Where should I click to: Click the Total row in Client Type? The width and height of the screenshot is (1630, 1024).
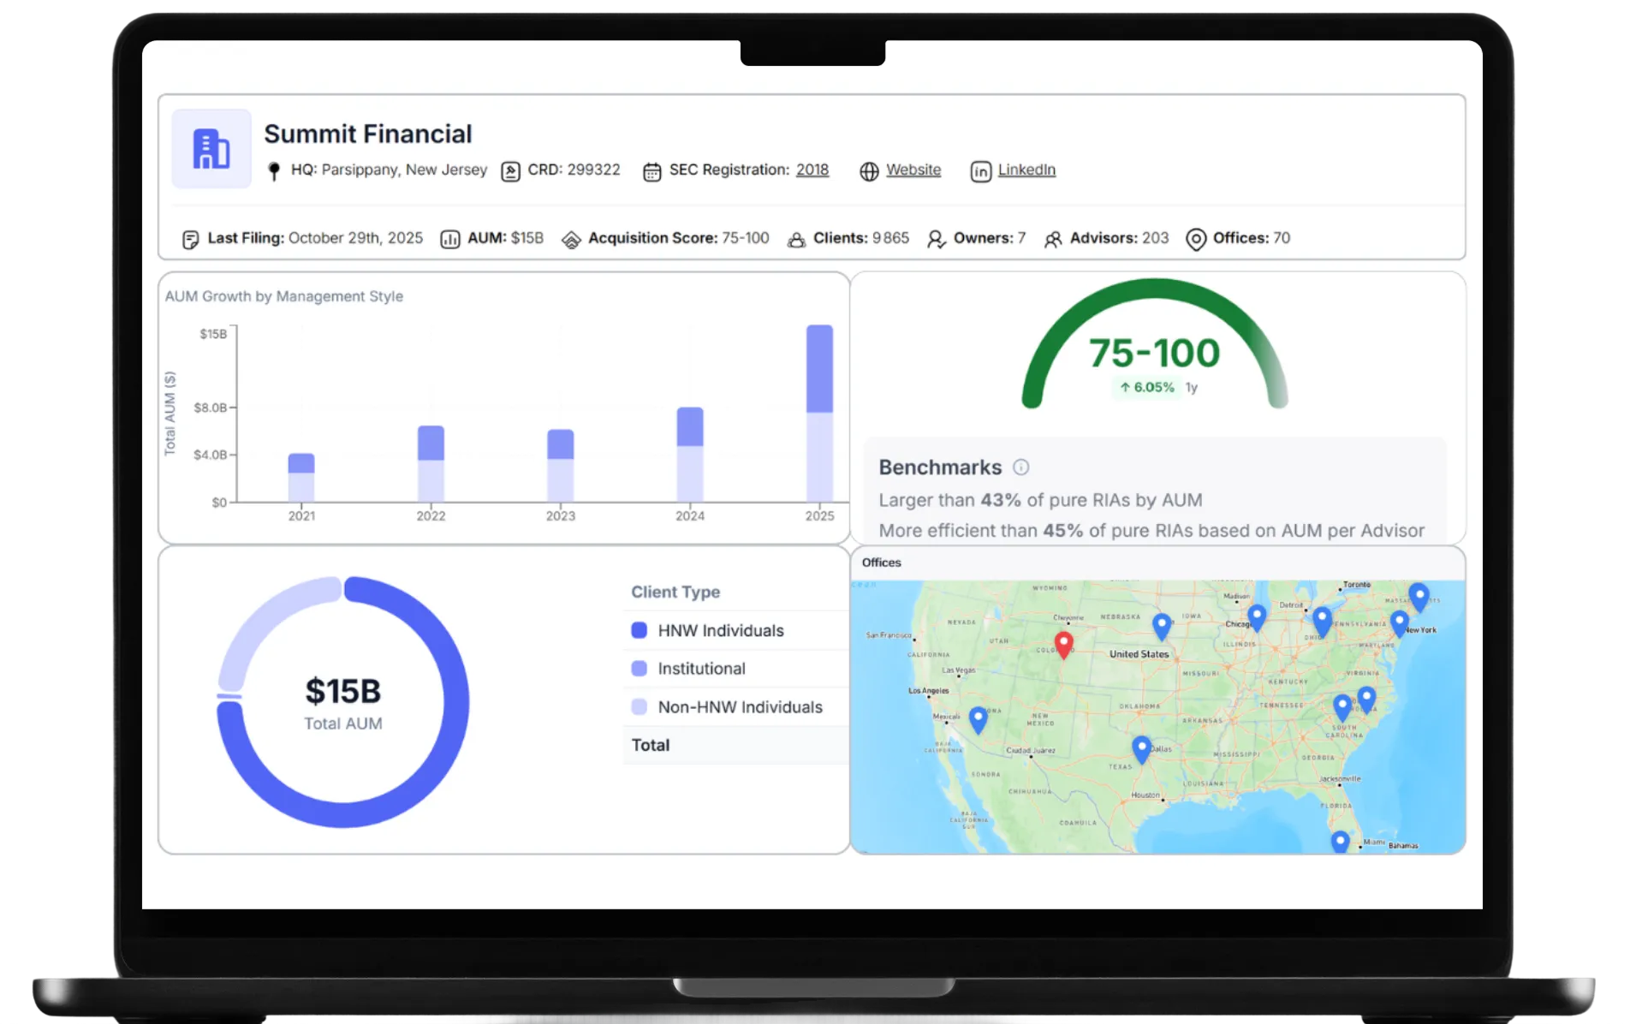[736, 746]
